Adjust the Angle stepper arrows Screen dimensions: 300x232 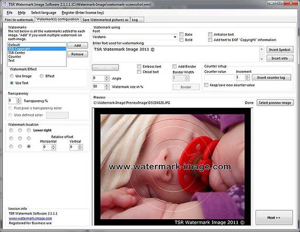coord(107,79)
